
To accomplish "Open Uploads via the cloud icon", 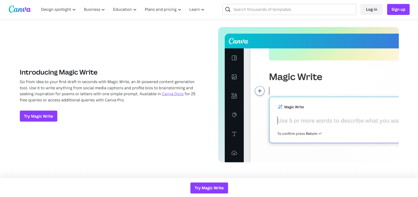I will click(x=234, y=153).
